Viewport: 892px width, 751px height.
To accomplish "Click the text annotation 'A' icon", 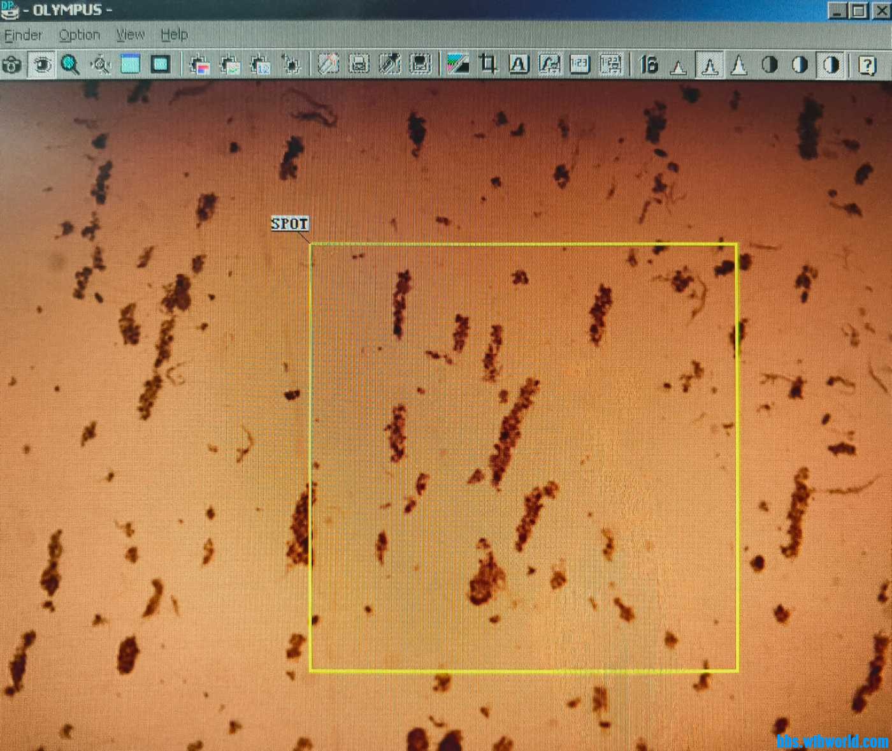I will 519,64.
